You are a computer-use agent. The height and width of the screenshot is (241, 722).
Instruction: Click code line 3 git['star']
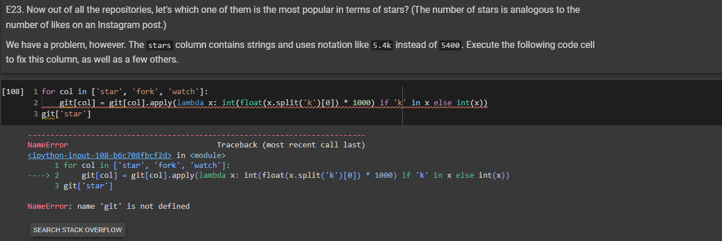pos(66,114)
